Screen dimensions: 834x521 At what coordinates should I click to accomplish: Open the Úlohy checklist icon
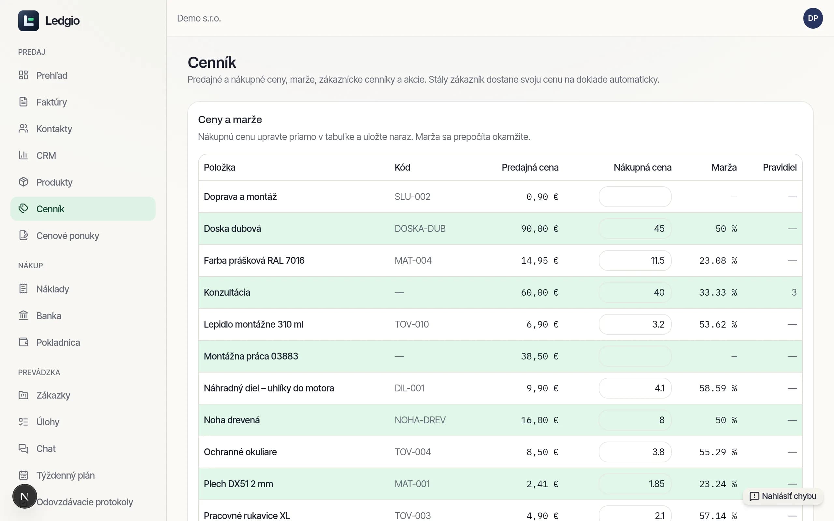(23, 422)
